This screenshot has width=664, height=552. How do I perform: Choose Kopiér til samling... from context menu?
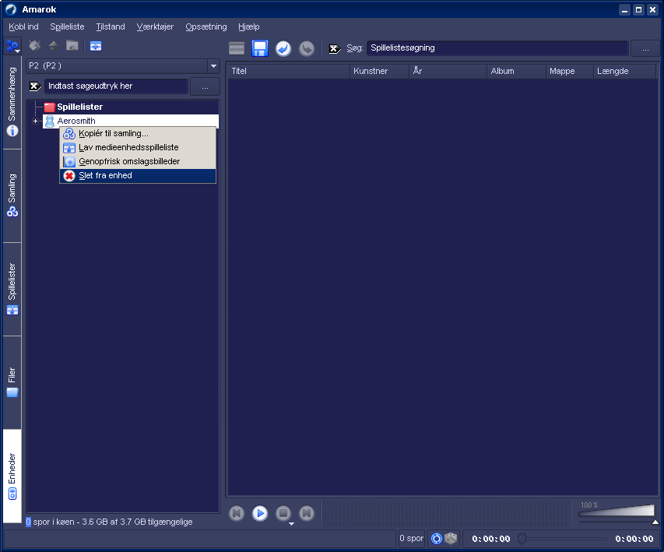tap(138, 134)
